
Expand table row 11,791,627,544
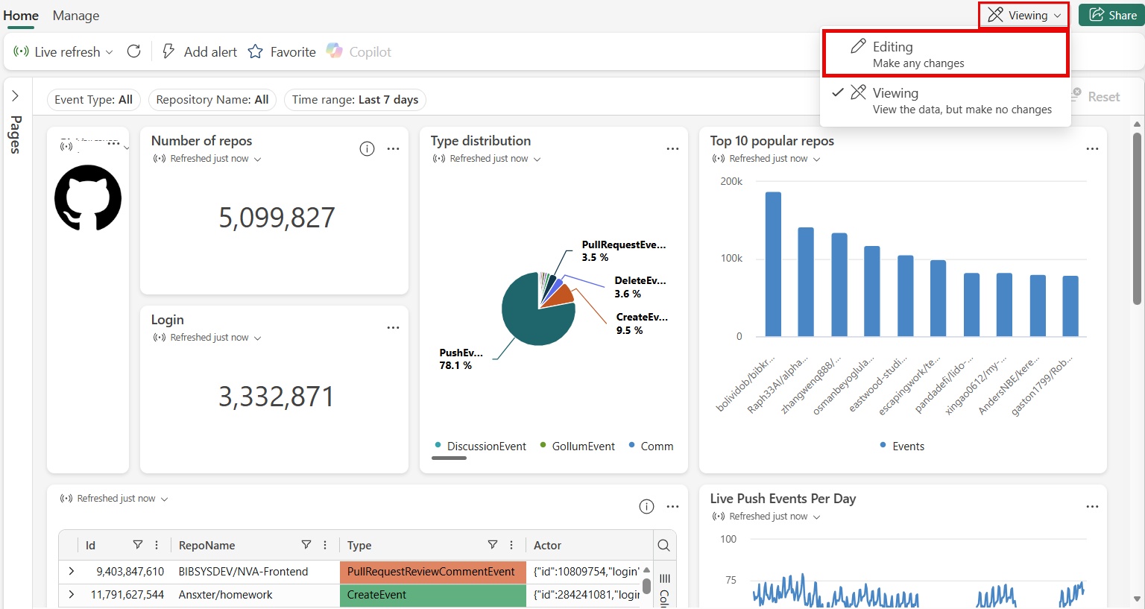72,594
